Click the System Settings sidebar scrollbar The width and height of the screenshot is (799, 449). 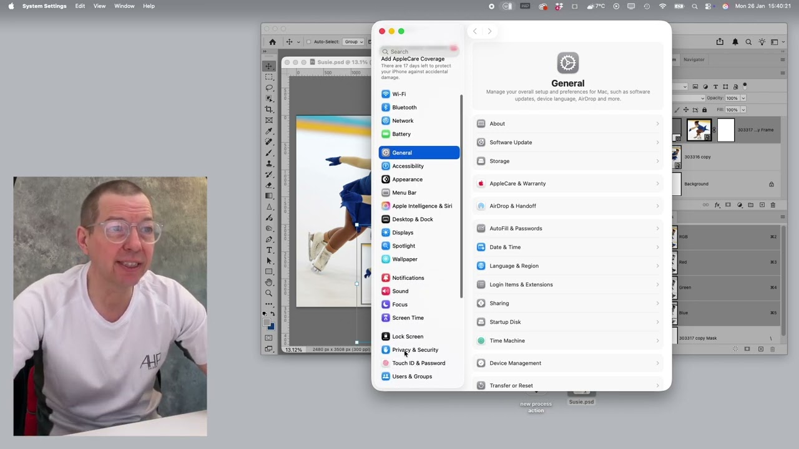(x=461, y=196)
